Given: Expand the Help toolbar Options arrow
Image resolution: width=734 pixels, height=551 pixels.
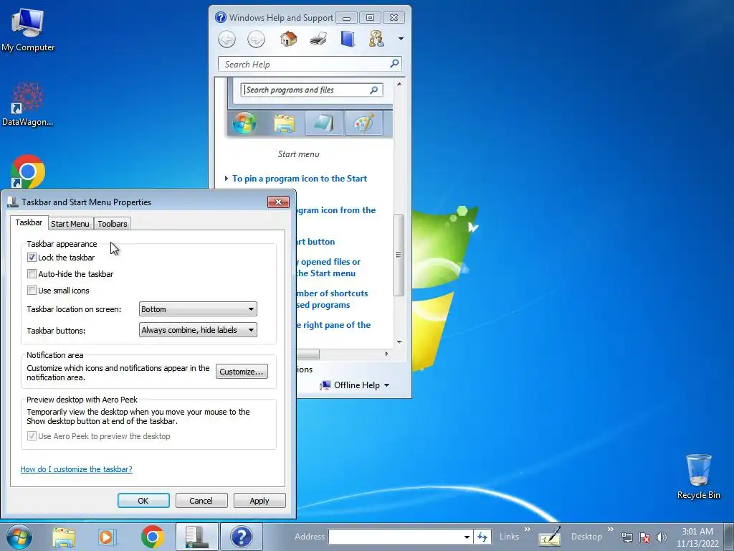Looking at the screenshot, I should (401, 39).
